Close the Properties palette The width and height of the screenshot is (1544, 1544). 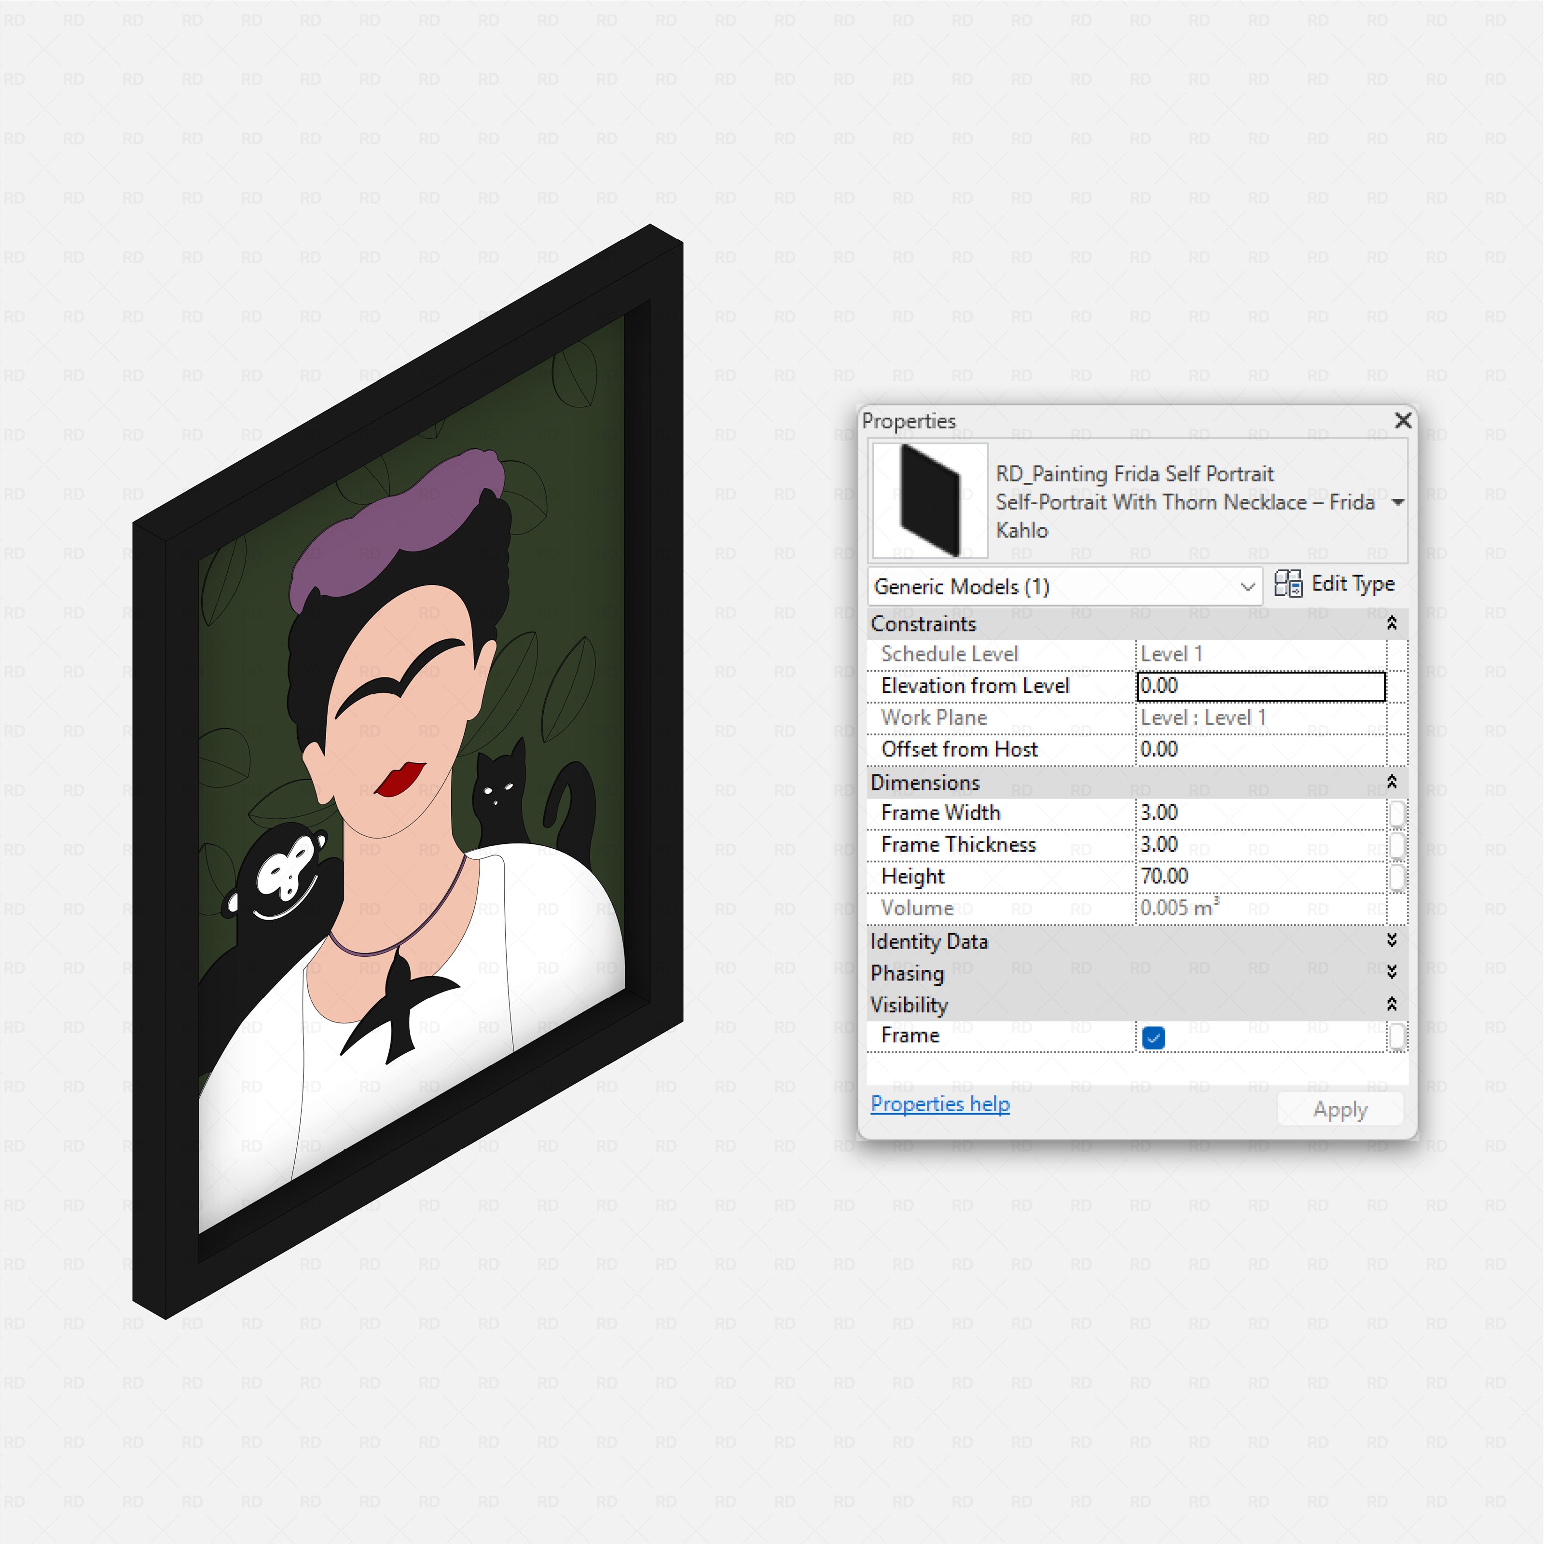[1403, 421]
